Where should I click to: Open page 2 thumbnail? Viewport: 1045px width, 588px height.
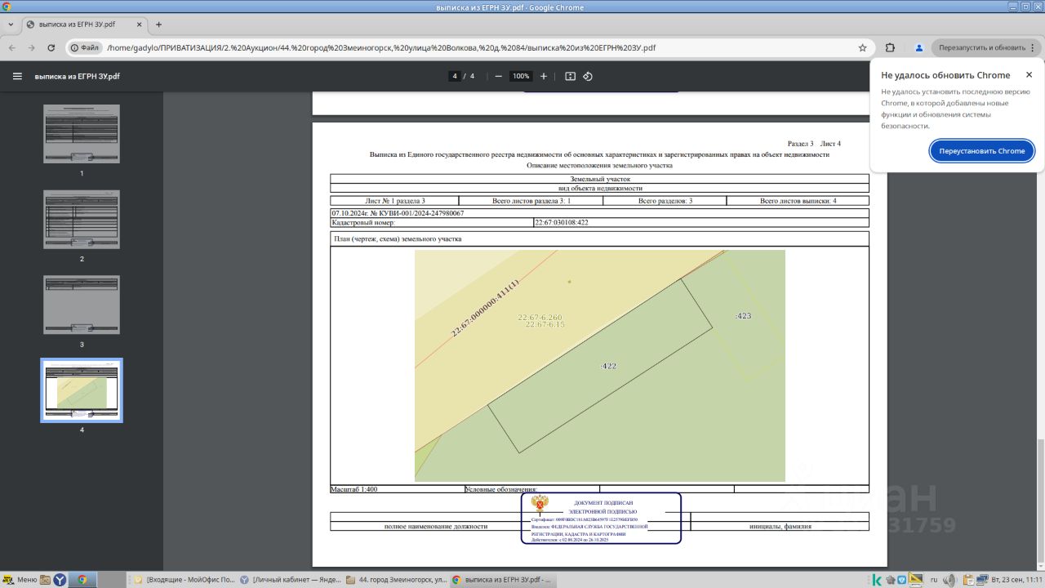click(x=82, y=220)
